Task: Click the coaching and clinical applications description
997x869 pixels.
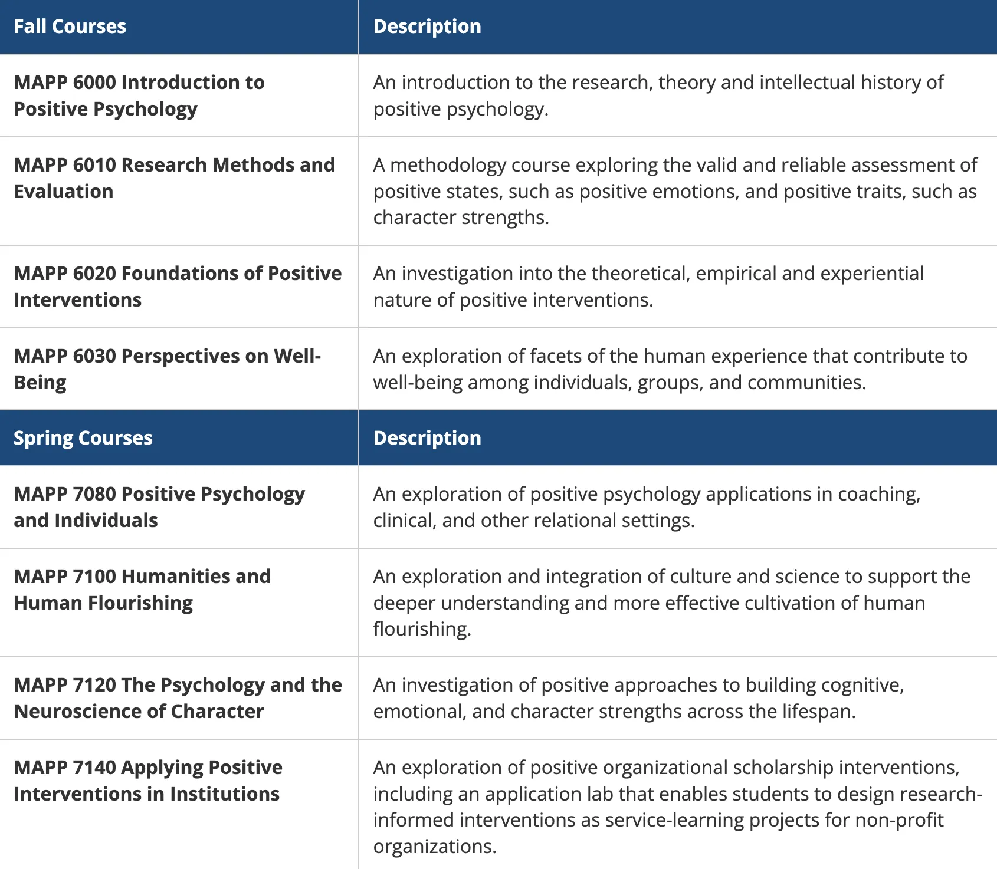Action: pos(646,507)
